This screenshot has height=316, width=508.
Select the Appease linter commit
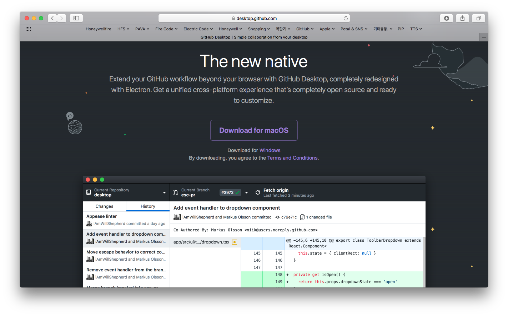pyautogui.click(x=126, y=220)
